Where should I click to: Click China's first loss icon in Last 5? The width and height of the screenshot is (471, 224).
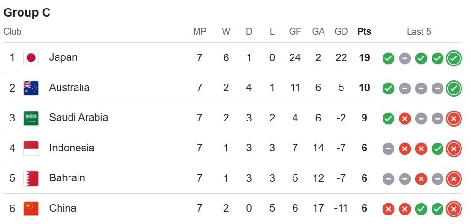click(388, 209)
